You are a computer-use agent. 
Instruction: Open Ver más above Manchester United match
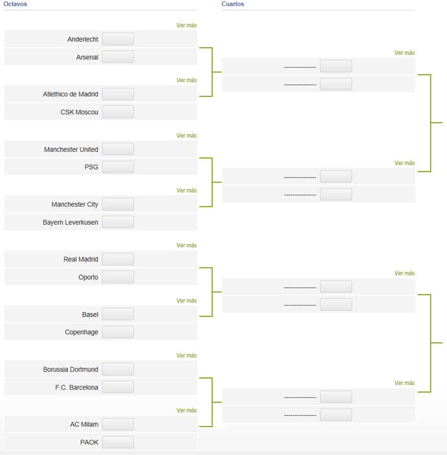tap(186, 135)
